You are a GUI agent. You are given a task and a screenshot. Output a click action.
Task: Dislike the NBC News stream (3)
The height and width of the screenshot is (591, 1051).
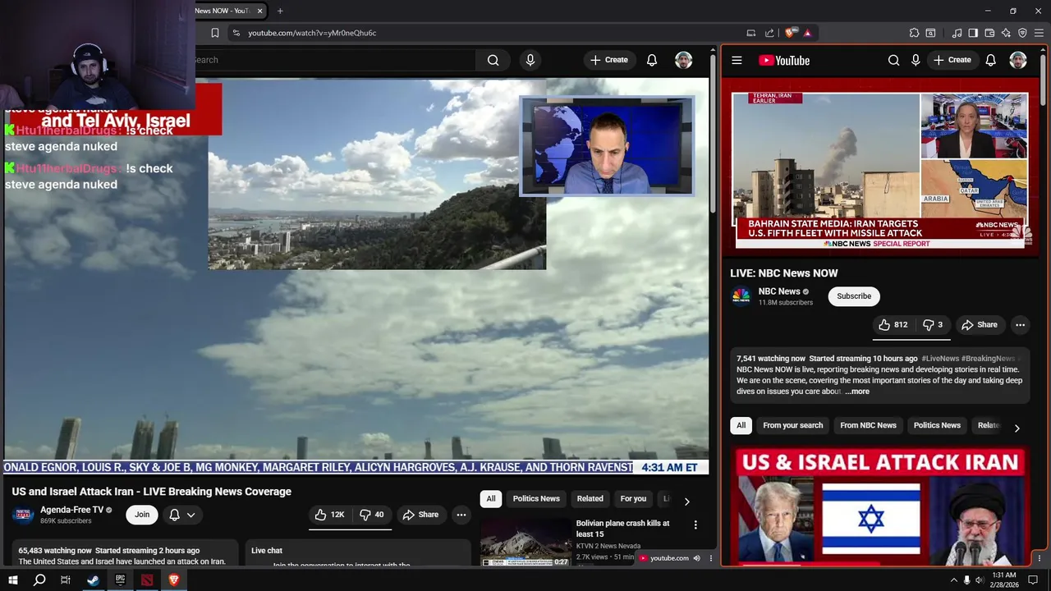pos(933,325)
